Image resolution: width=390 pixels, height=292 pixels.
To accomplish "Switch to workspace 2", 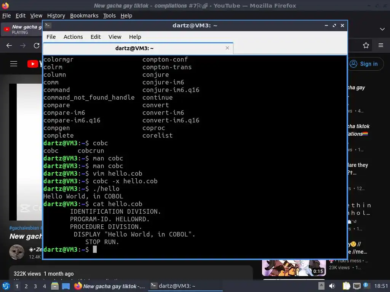I will (26, 286).
